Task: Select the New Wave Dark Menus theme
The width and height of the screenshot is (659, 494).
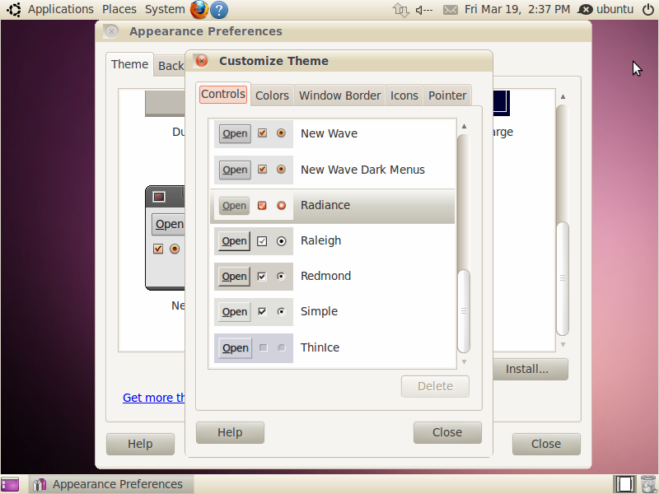Action: (x=333, y=170)
